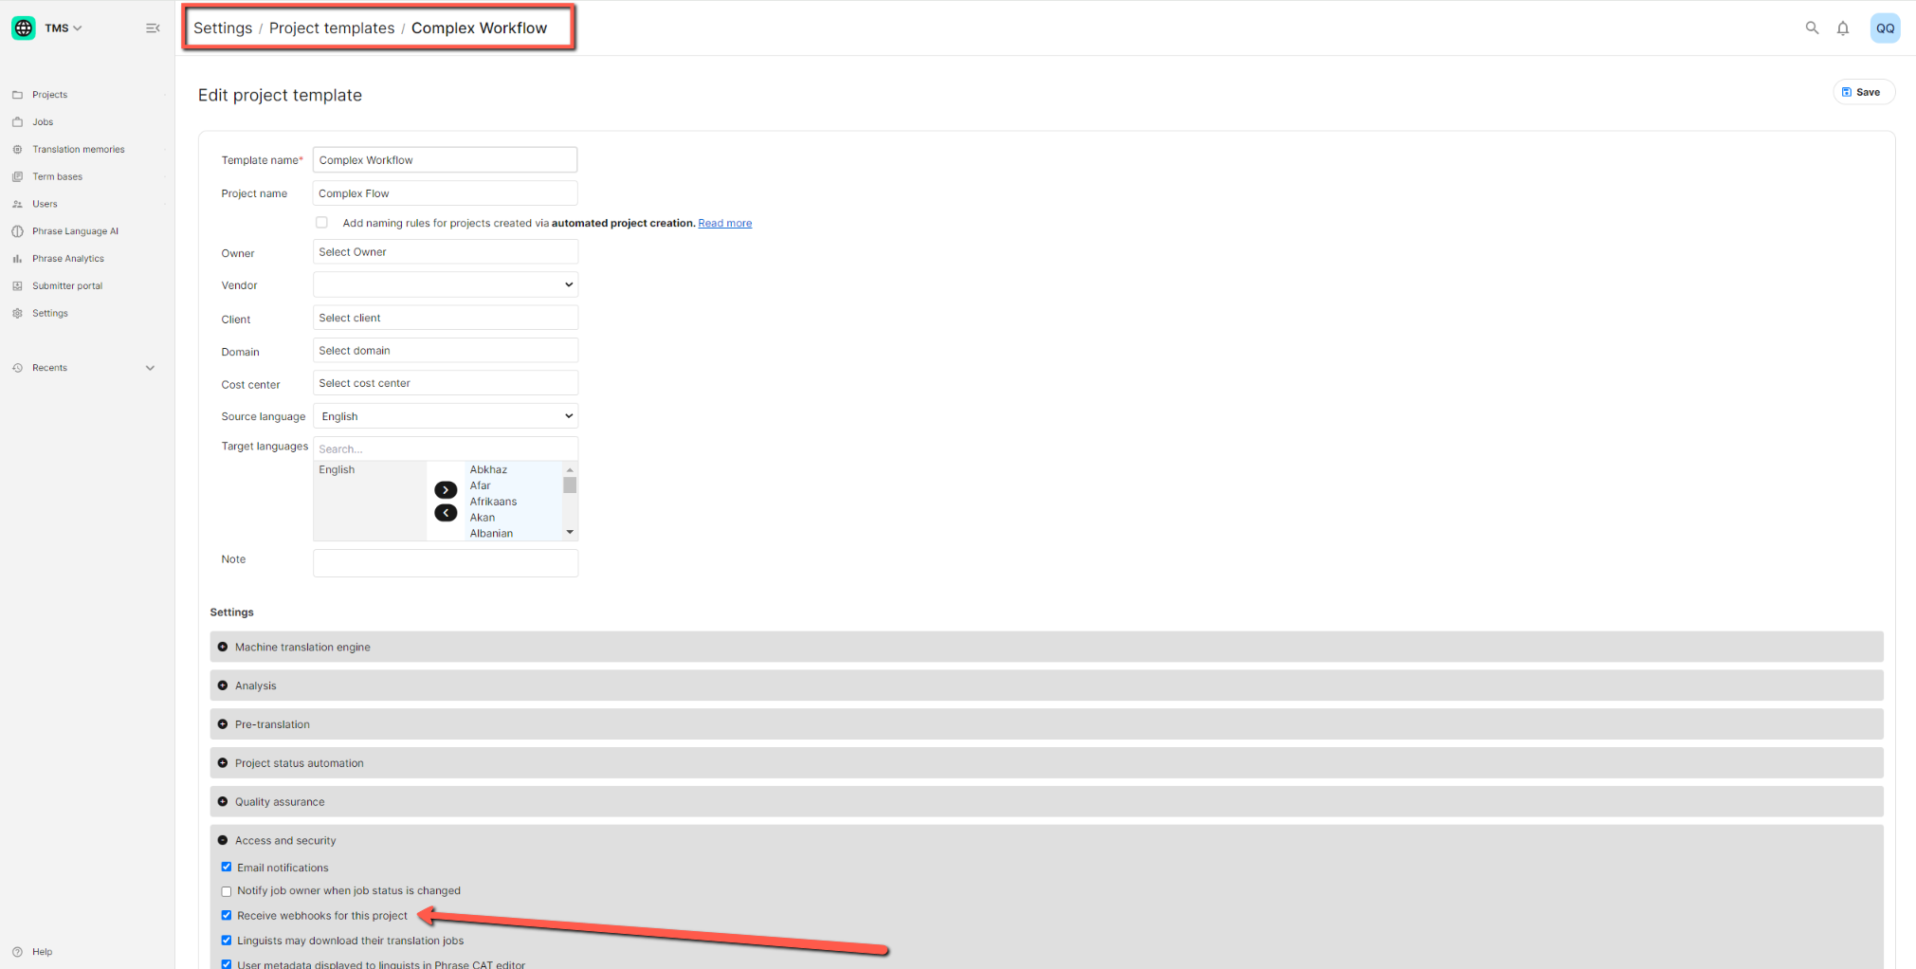The width and height of the screenshot is (1916, 969).
Task: Expand the Recents chevron
Action: 150,368
